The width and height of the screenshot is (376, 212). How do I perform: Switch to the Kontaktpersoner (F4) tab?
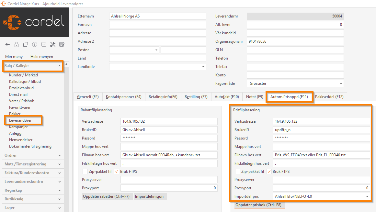point(123,97)
